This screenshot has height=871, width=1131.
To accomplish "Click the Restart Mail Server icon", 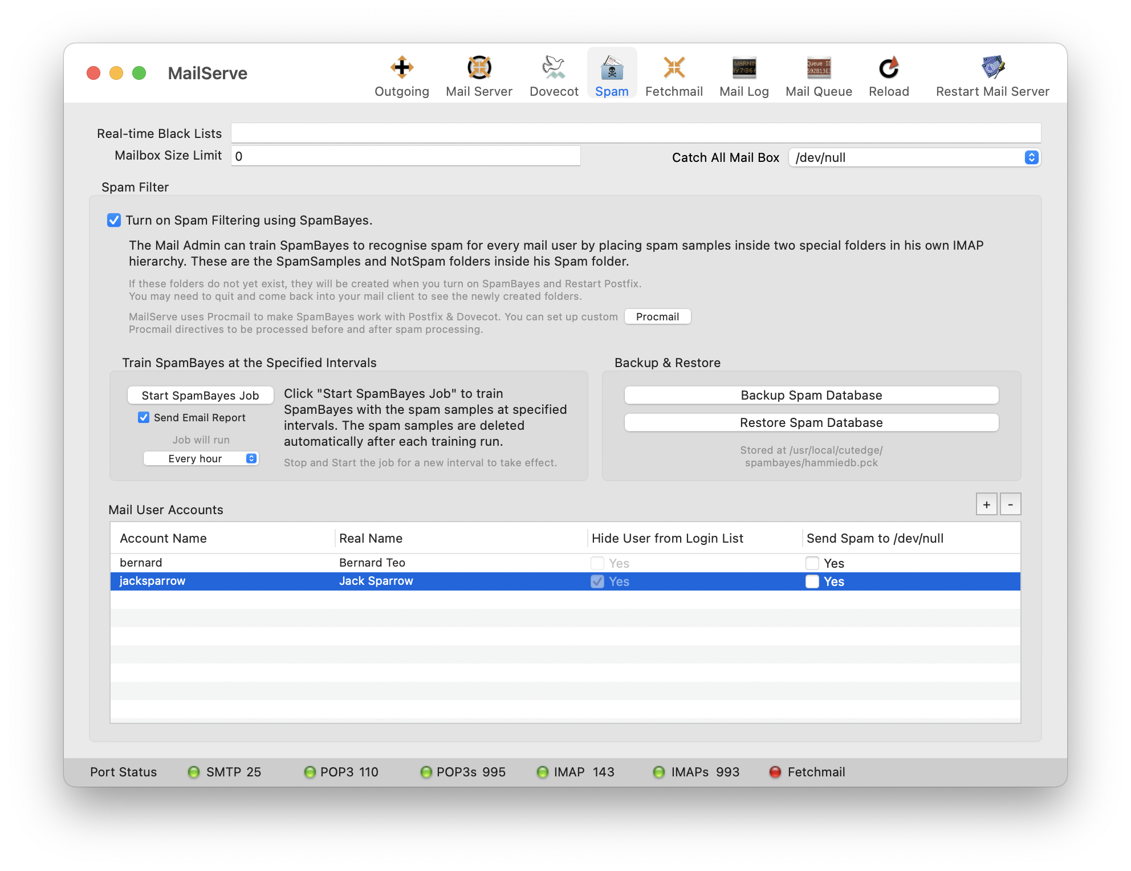I will [992, 68].
